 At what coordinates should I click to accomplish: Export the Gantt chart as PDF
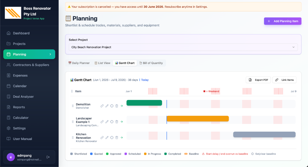click(258, 80)
